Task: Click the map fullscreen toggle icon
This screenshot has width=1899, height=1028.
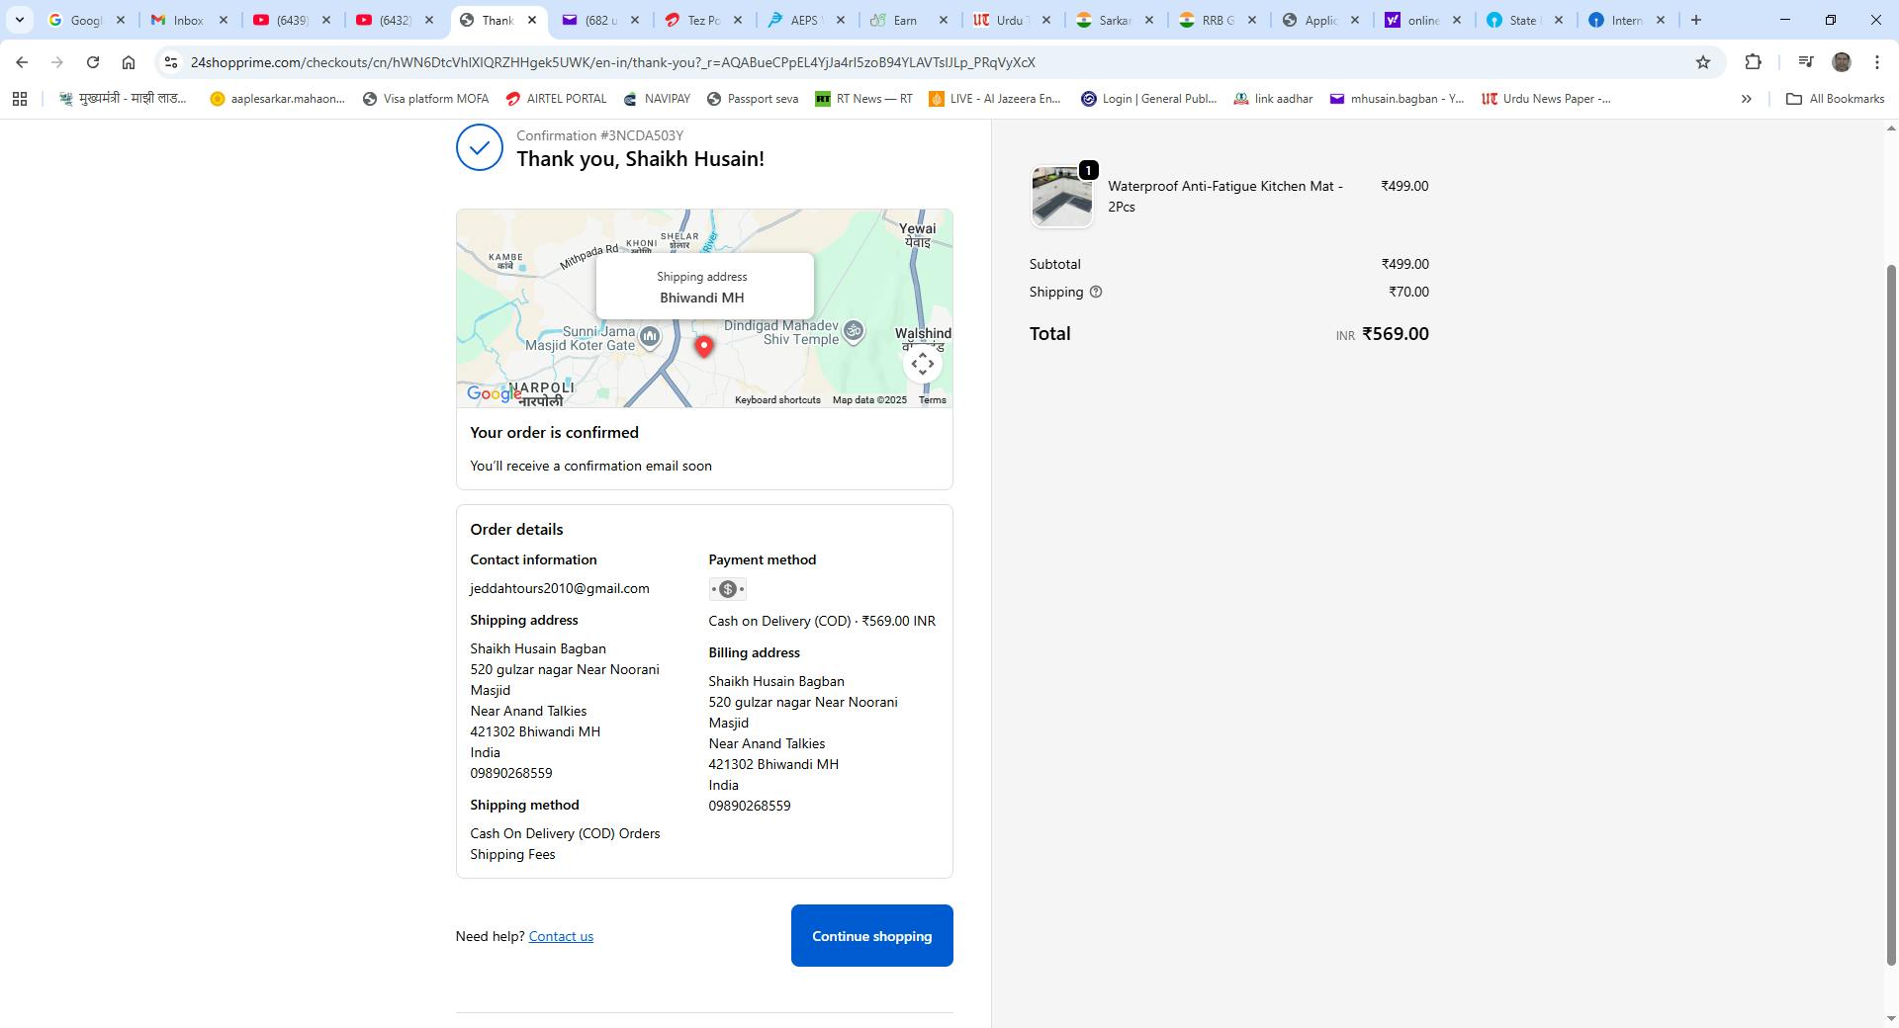Action: coord(922,365)
